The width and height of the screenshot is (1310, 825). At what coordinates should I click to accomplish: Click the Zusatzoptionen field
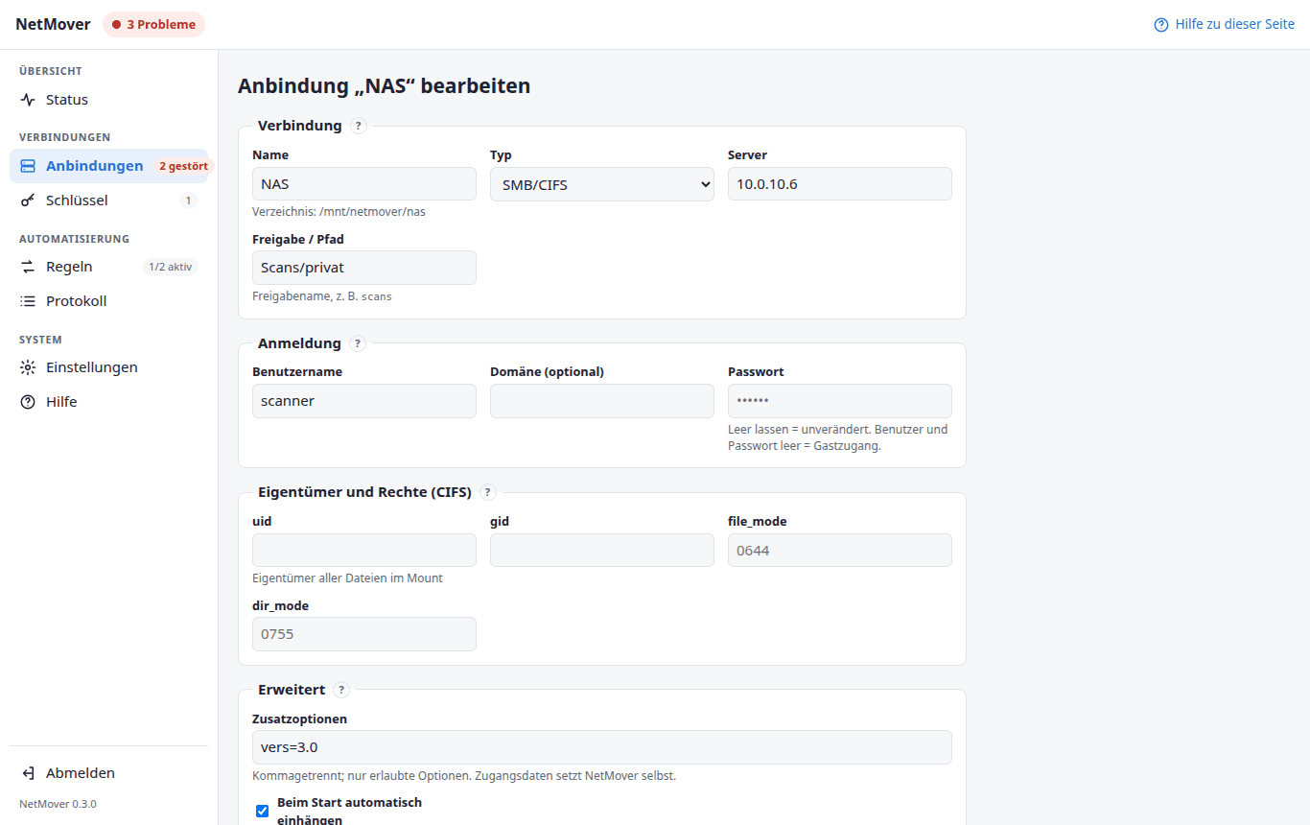click(x=602, y=747)
